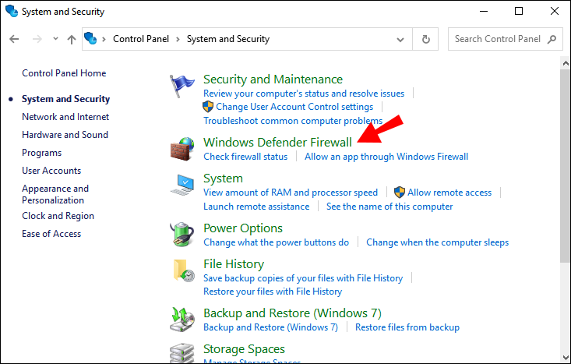Select System and Security in the sidebar
The image size is (571, 364).
(66, 99)
